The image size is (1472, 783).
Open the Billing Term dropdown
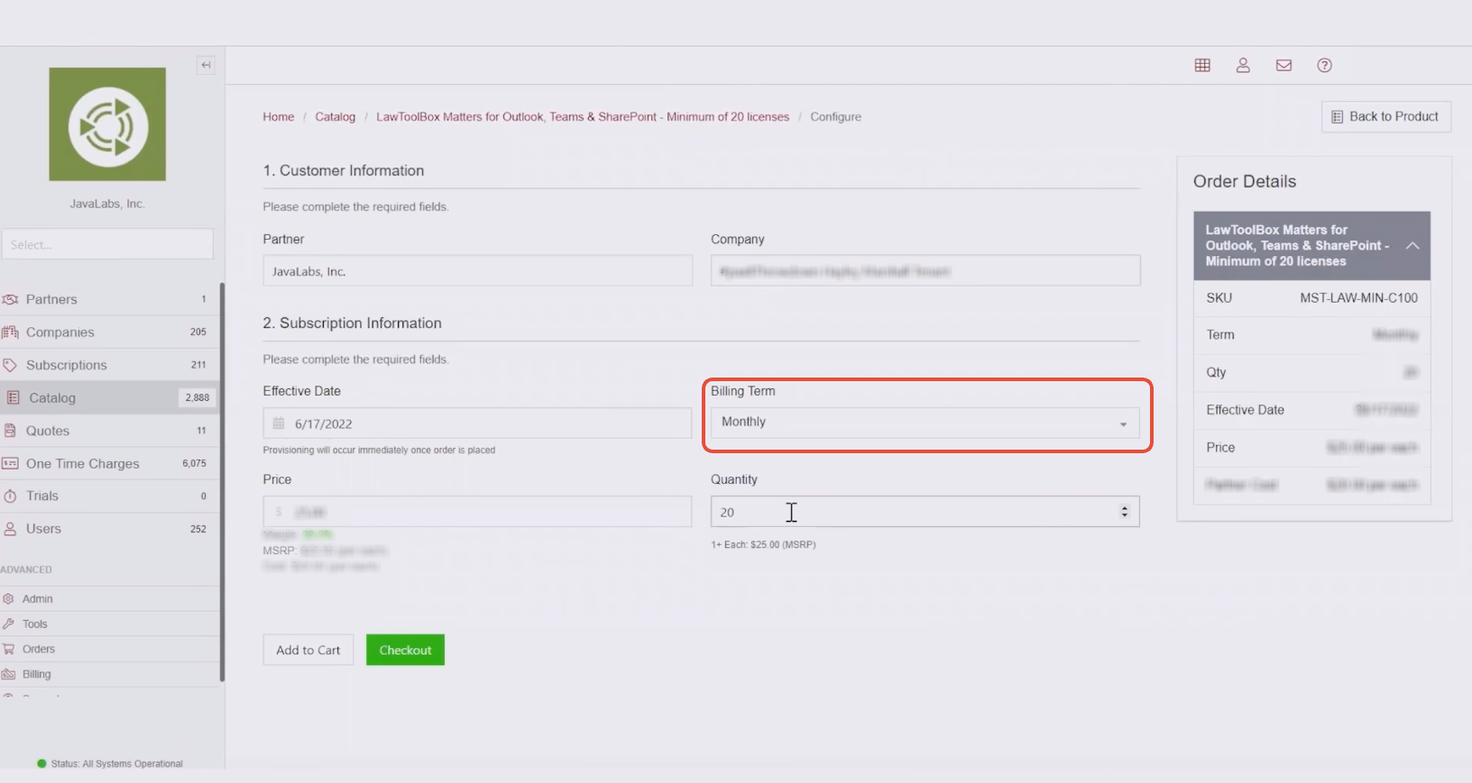click(925, 423)
